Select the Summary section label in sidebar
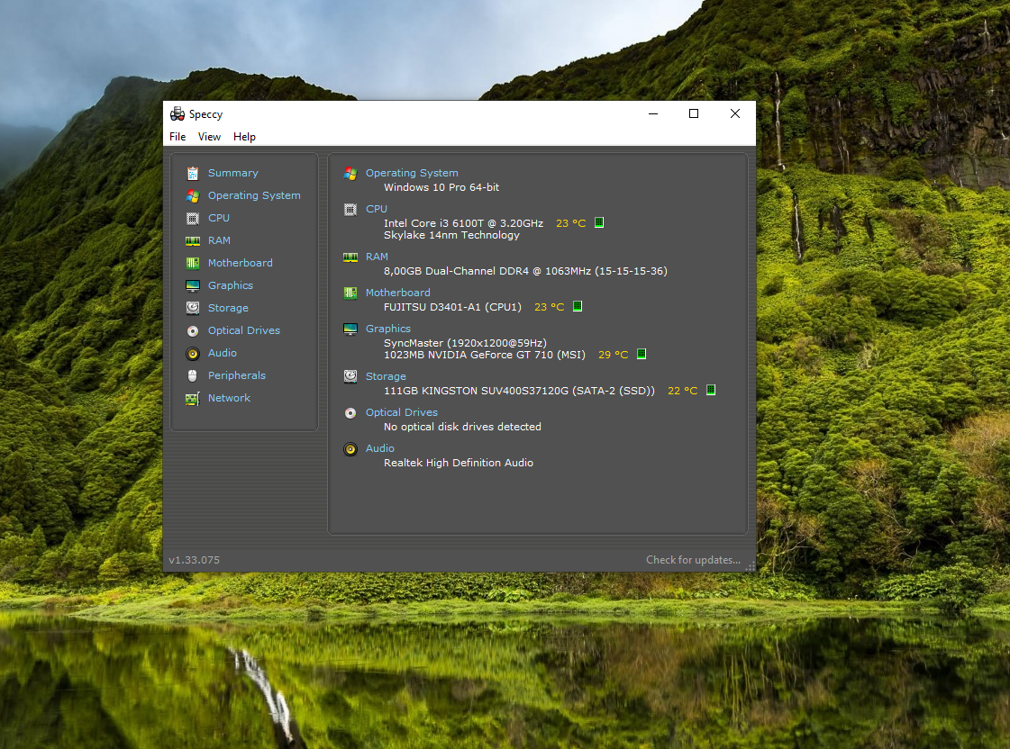Viewport: 1010px width, 749px height. click(x=233, y=173)
